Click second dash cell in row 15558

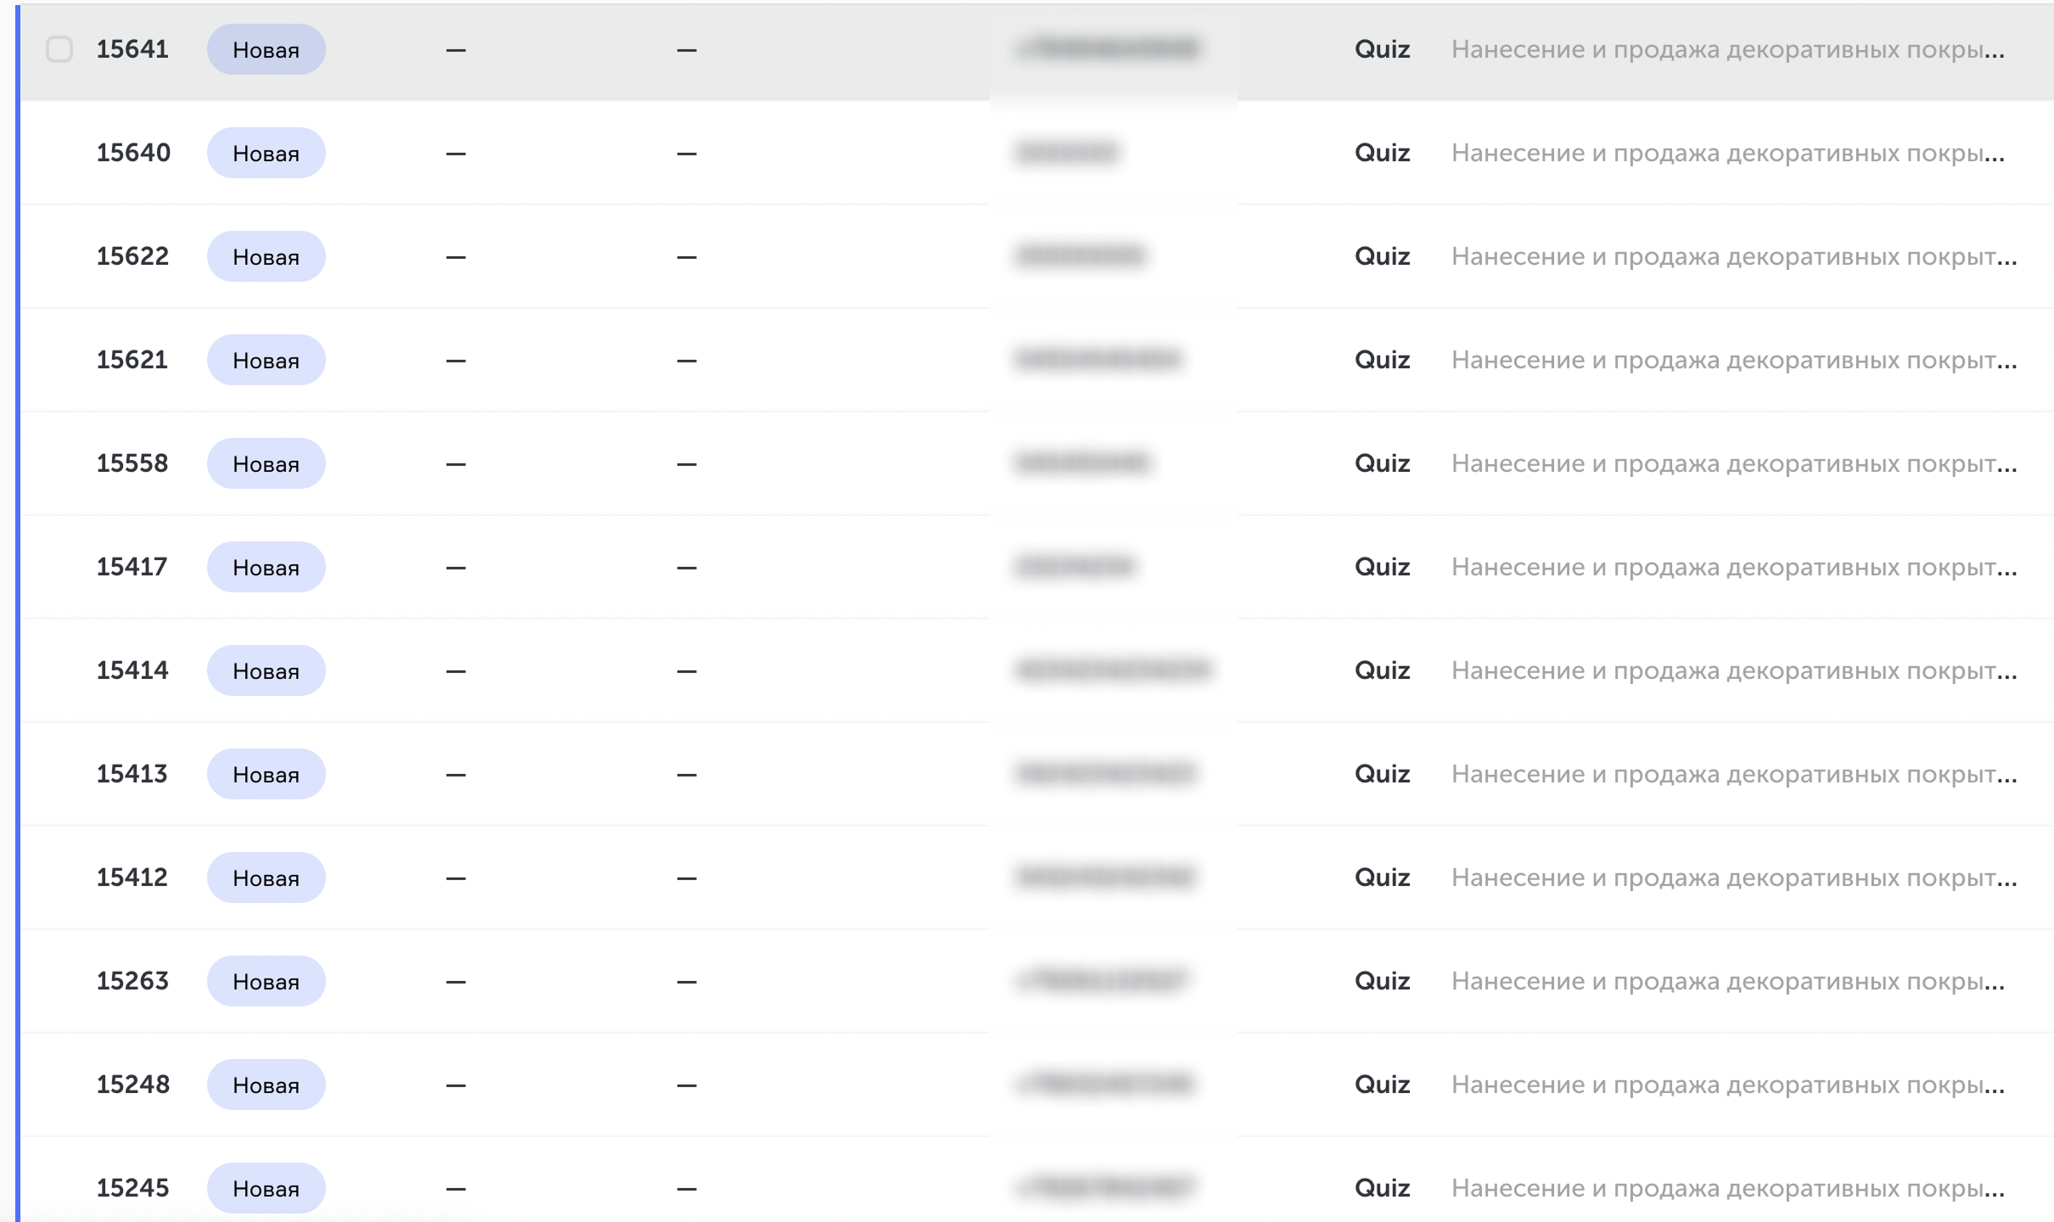pyautogui.click(x=687, y=463)
